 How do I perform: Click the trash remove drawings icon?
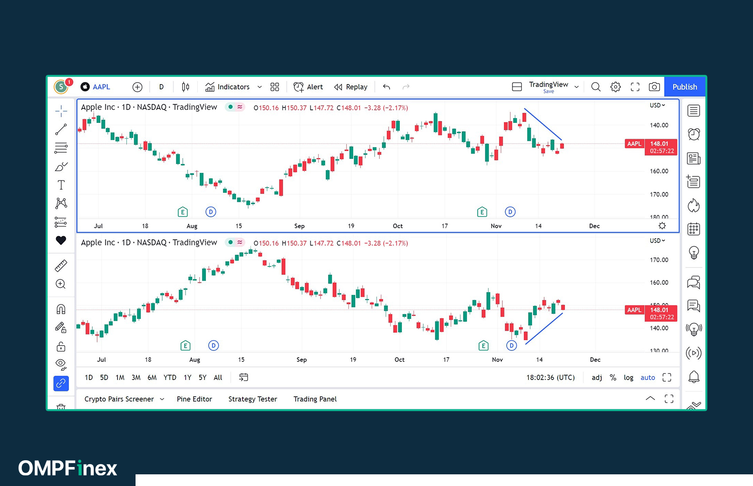[x=61, y=406]
